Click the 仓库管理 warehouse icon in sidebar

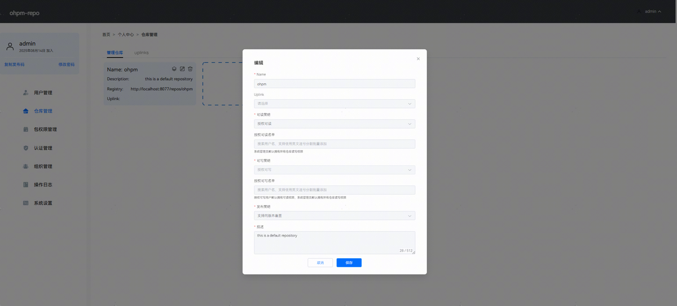coord(26,111)
